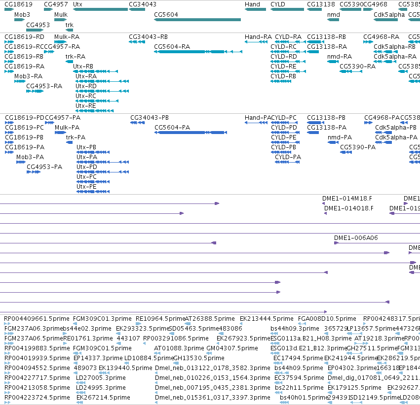
Task: Select the Mulk-RA transcript label
Action: (67, 37)
